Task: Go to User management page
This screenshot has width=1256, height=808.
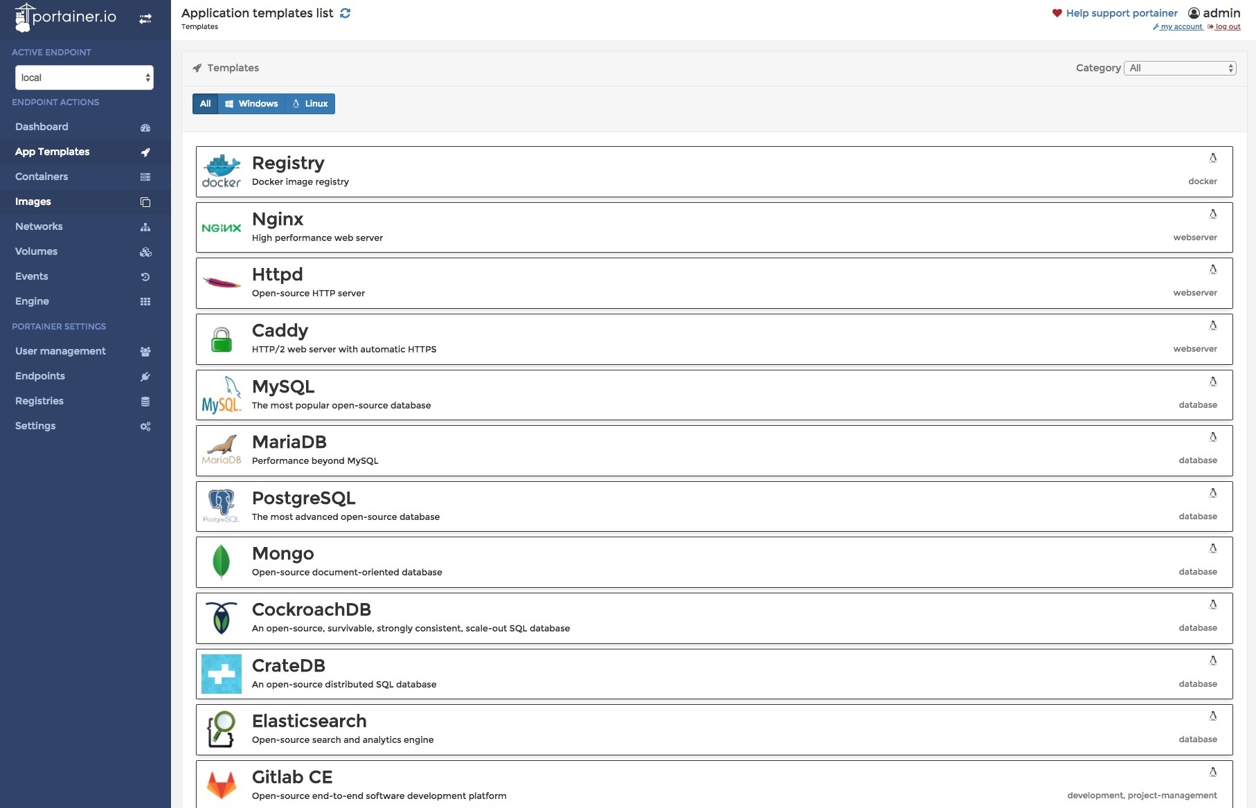Action: (60, 351)
